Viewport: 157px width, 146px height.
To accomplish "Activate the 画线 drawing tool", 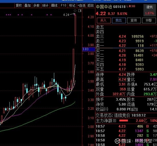I will pos(54,5).
